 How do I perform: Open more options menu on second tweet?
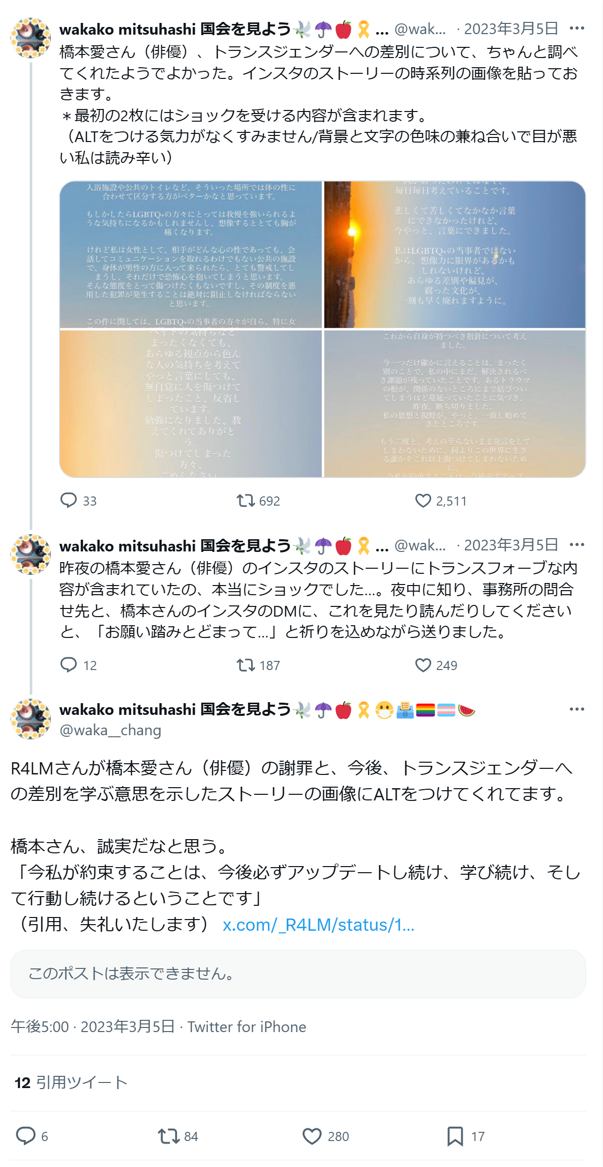[x=577, y=544]
